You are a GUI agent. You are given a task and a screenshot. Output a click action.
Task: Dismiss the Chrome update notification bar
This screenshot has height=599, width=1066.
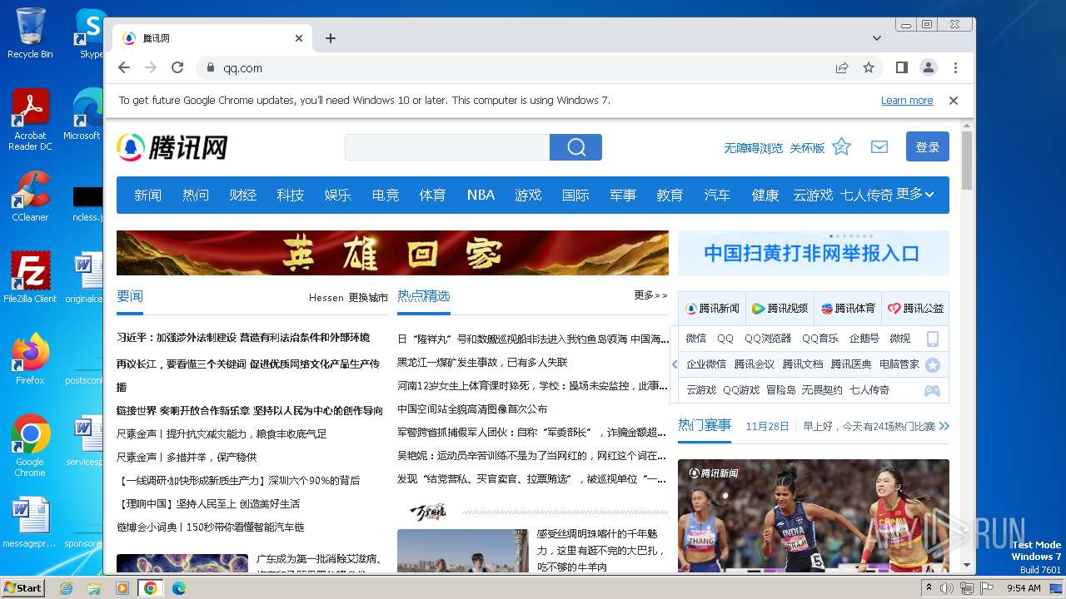[954, 100]
